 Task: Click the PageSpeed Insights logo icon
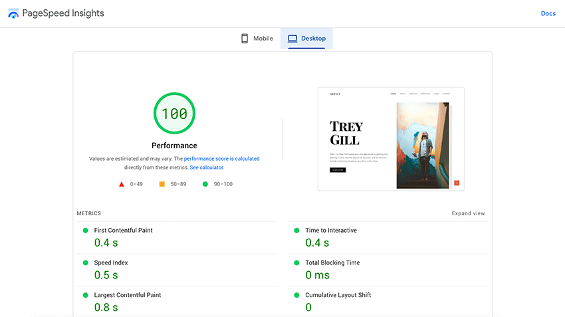point(13,13)
